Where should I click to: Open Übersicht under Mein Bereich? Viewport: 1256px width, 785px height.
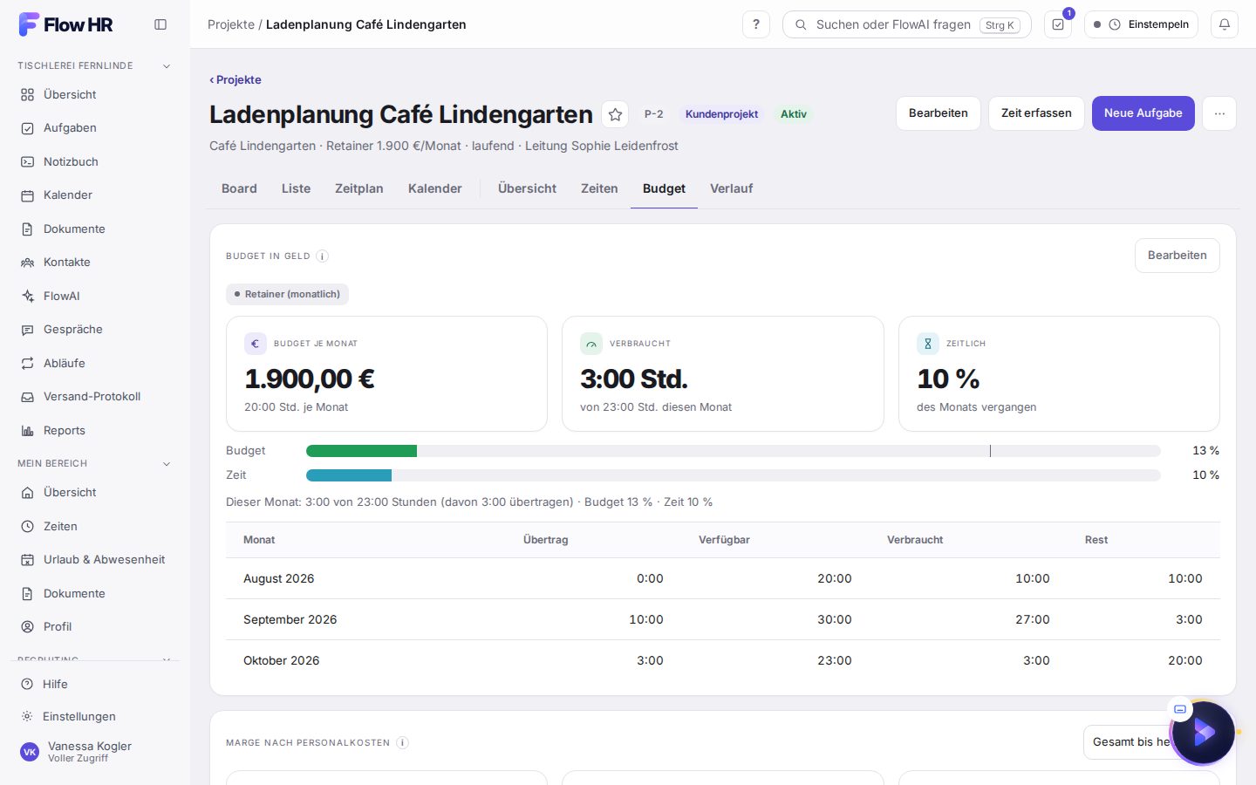pos(95,492)
